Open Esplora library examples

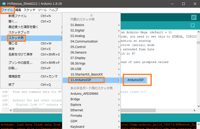tap(91, 105)
